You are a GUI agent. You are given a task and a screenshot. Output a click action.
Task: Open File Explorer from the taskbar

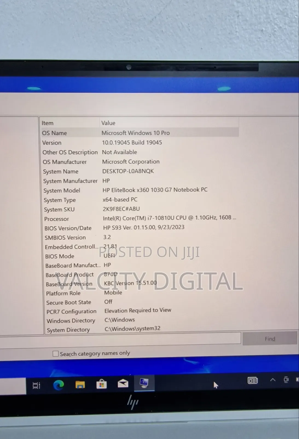pos(80,385)
